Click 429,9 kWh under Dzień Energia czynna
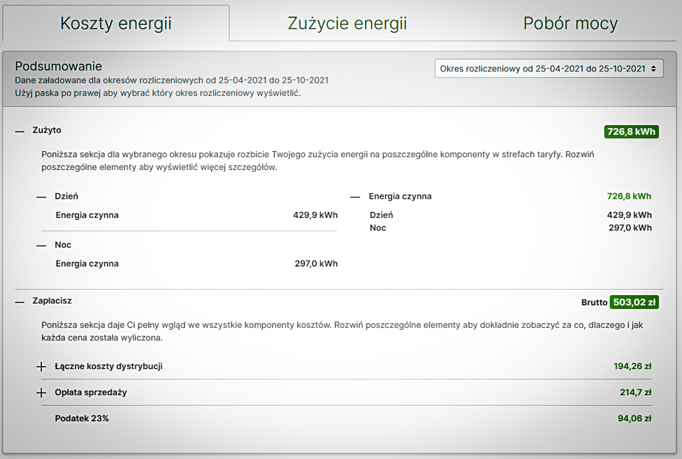 [315, 215]
